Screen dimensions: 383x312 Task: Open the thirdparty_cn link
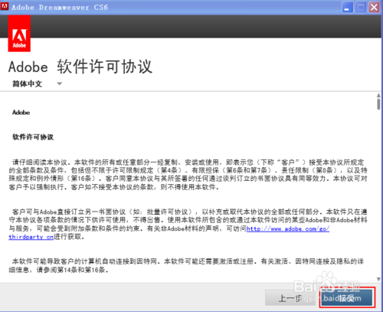pos(31,237)
